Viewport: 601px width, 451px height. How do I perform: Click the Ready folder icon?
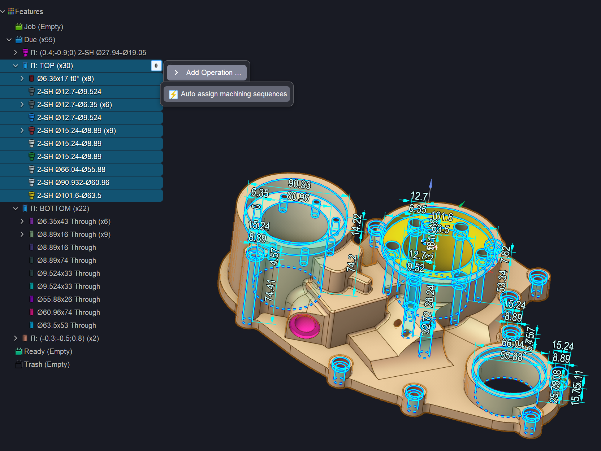[x=19, y=351]
